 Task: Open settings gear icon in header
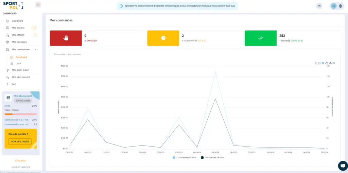340,6
